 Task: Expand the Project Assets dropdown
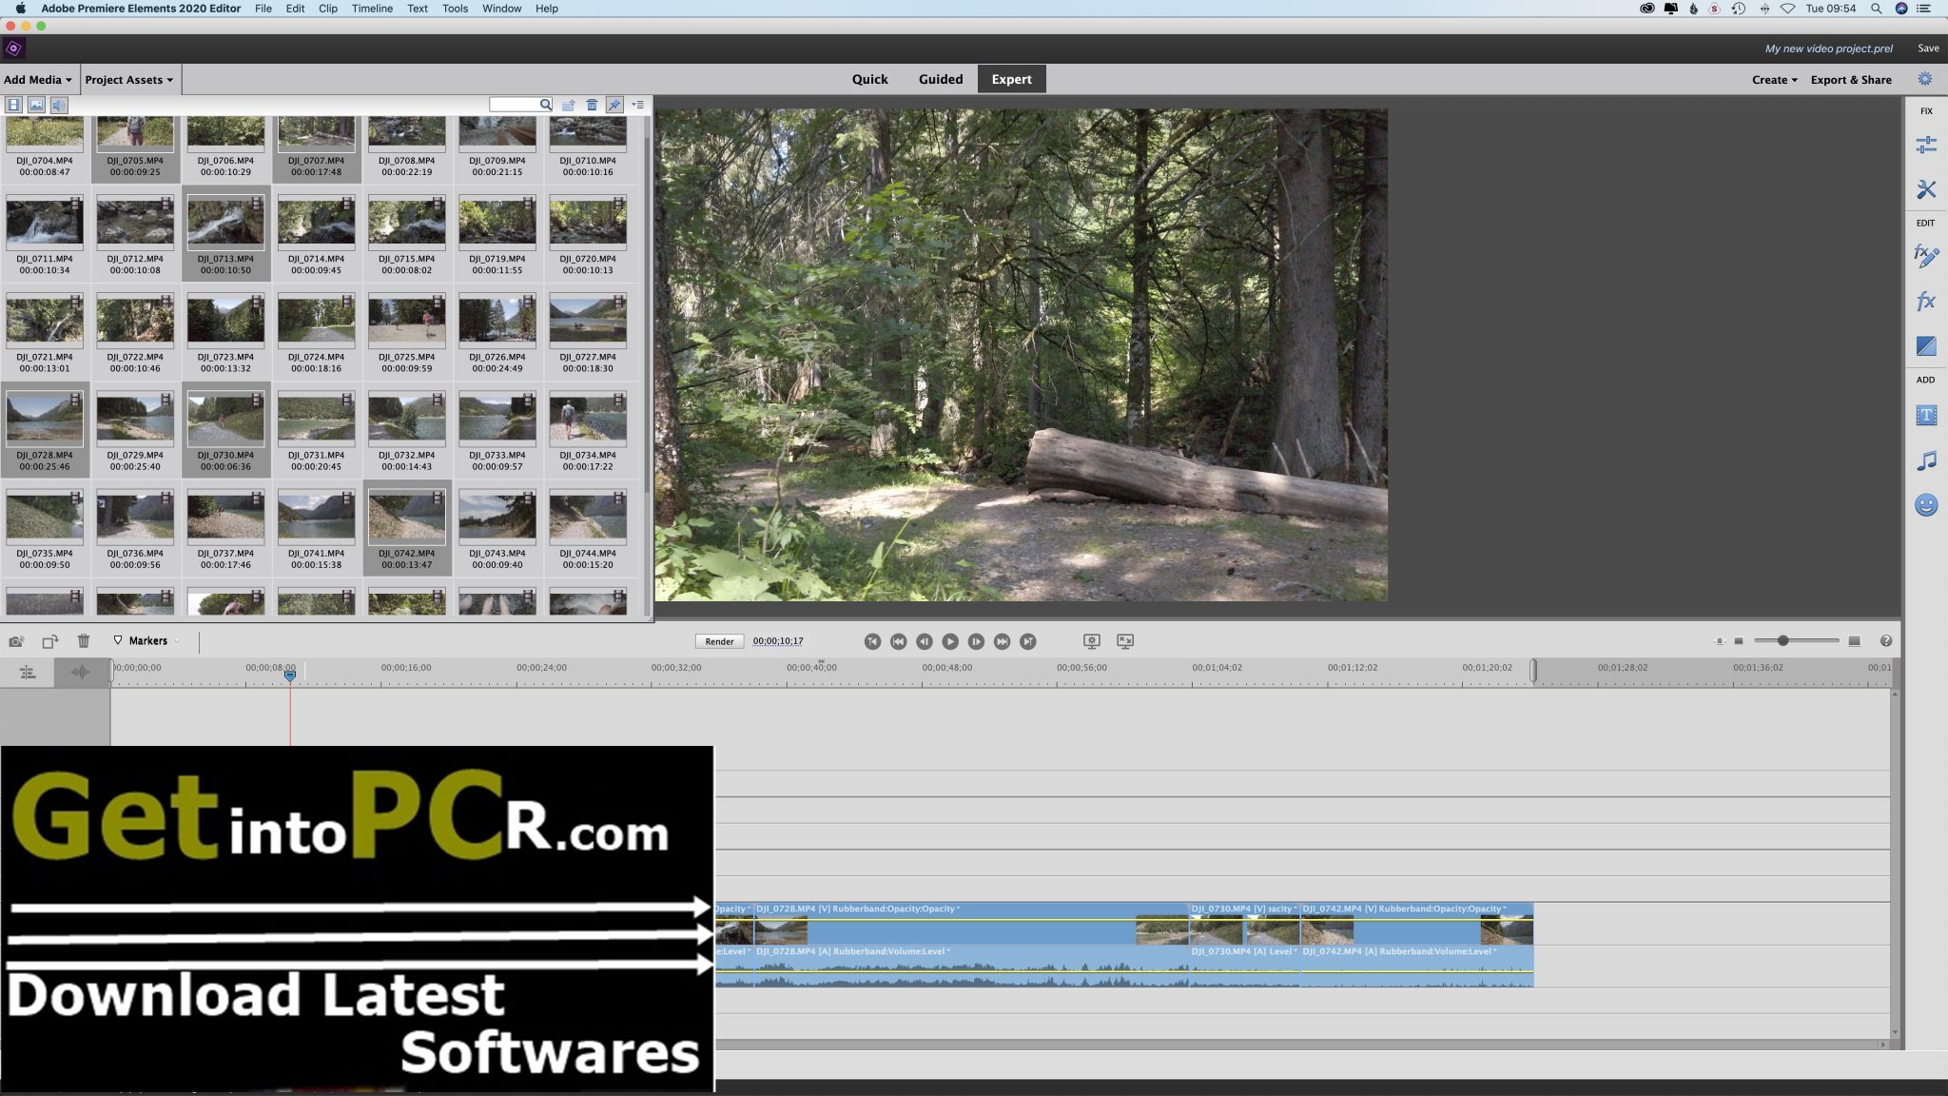(x=129, y=80)
